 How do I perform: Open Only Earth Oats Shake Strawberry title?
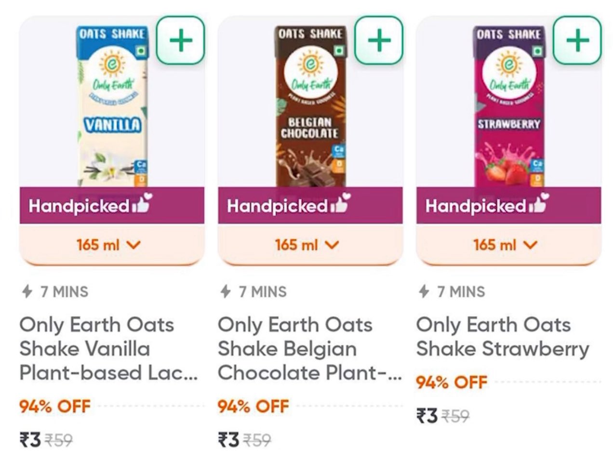[x=503, y=337]
